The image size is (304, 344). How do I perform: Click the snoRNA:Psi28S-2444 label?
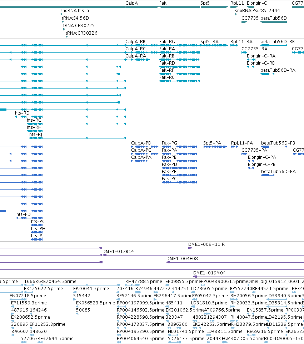point(258,11)
